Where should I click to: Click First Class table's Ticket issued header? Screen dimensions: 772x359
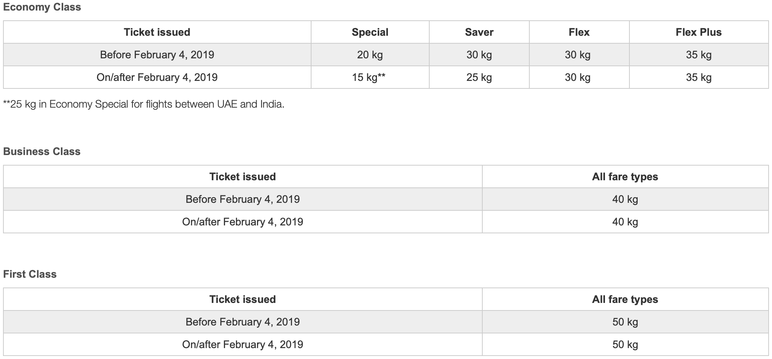tap(243, 299)
